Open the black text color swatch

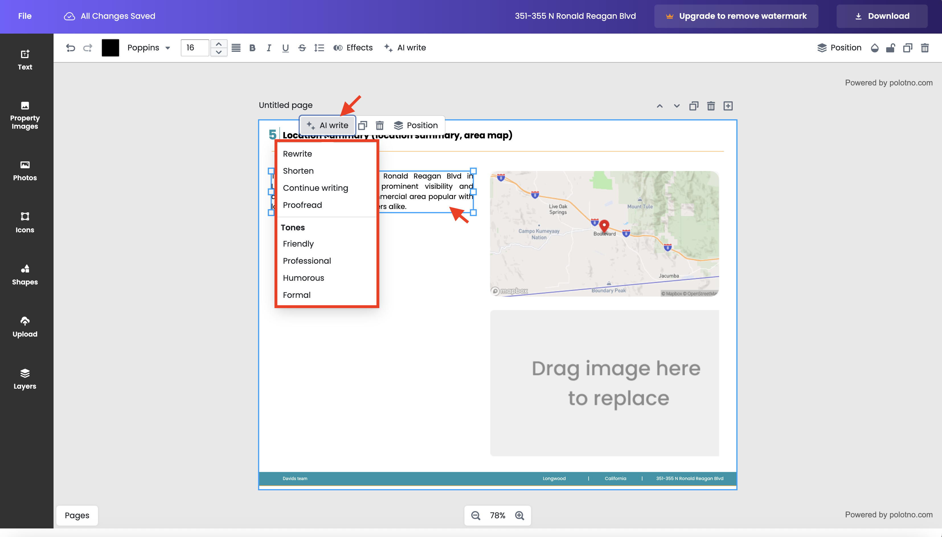click(x=110, y=48)
